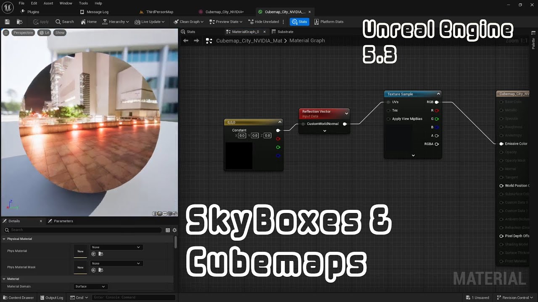Click the Apply toolbar button
This screenshot has height=302, width=538.
pyautogui.click(x=41, y=21)
